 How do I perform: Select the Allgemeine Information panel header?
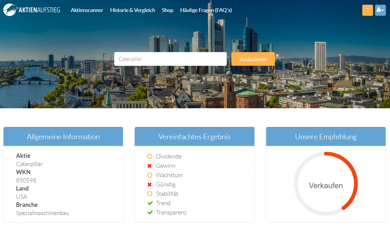tap(63, 137)
